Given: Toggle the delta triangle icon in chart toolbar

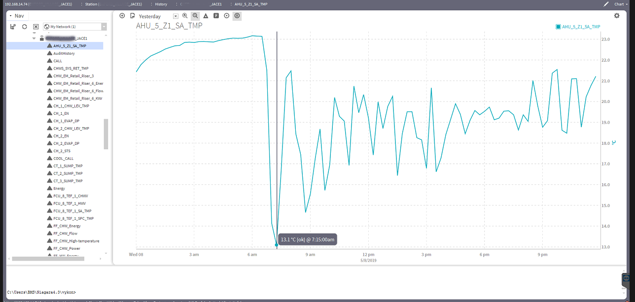Looking at the screenshot, I should (206, 16).
